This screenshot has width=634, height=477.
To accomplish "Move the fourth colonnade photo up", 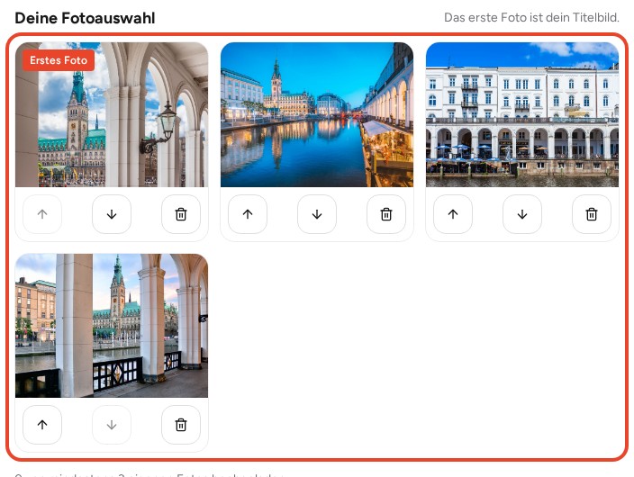I will [42, 425].
